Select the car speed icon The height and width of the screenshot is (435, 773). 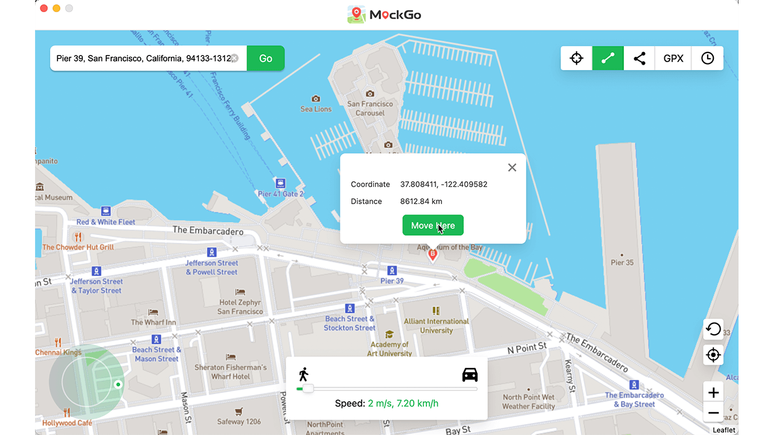(x=470, y=374)
